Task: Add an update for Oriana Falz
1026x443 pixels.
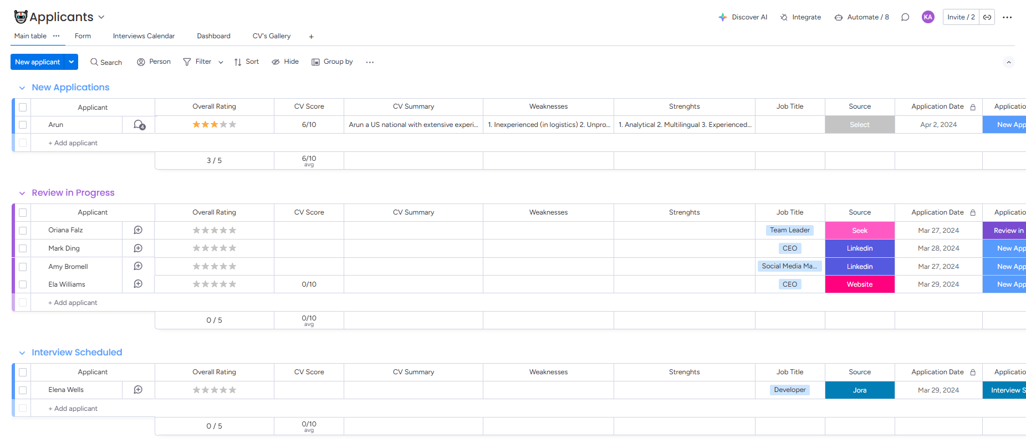Action: [138, 230]
